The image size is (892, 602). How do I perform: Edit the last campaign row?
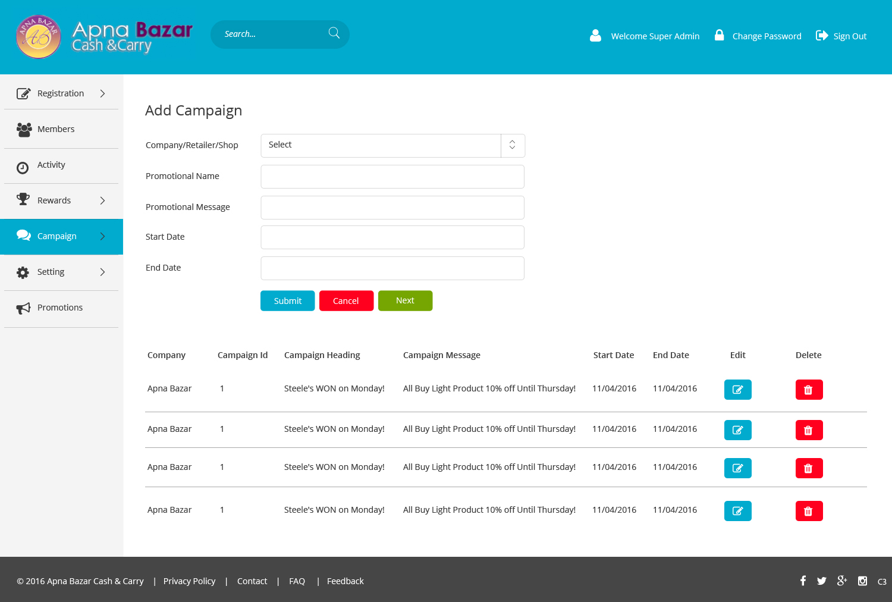(738, 511)
